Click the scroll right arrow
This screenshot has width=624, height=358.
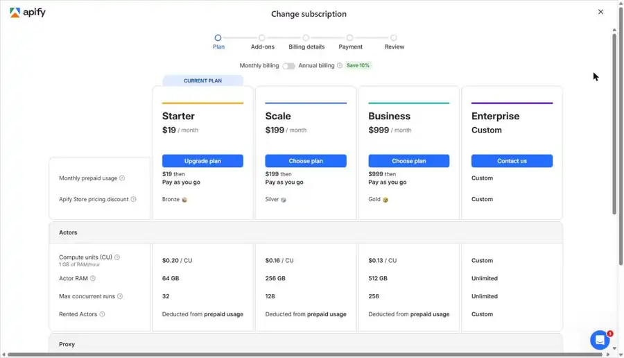[x=607, y=355]
